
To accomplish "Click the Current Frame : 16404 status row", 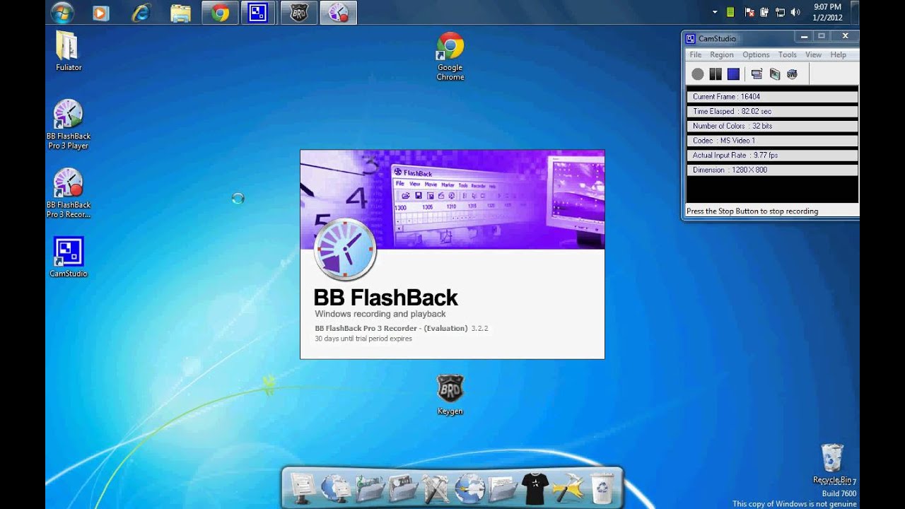I will 772,96.
